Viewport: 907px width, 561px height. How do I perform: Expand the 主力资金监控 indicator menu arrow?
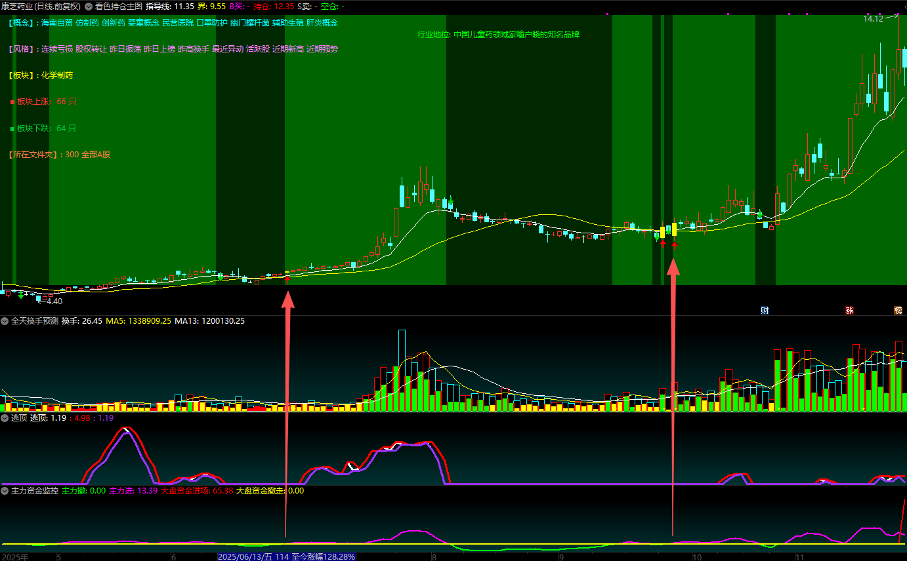tap(5, 490)
